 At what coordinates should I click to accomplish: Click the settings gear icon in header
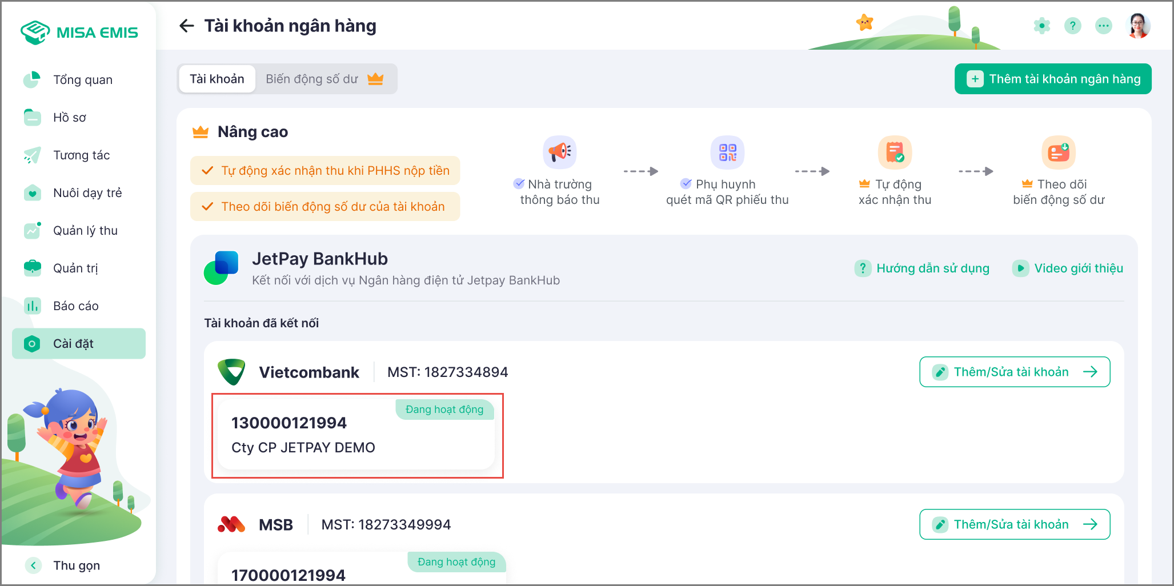point(1042,26)
